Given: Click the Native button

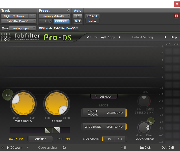Looking at the screenshot, I should point(92,21).
